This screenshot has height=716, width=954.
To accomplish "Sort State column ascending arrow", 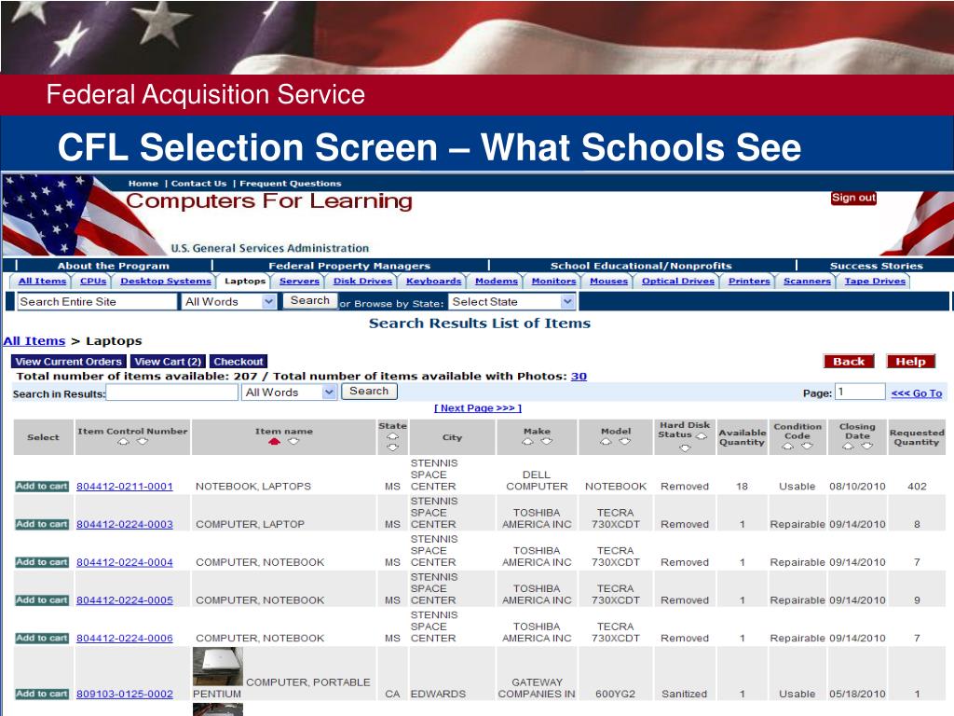I will [392, 436].
